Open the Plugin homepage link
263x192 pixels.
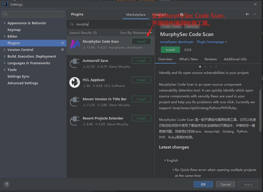click(212, 42)
